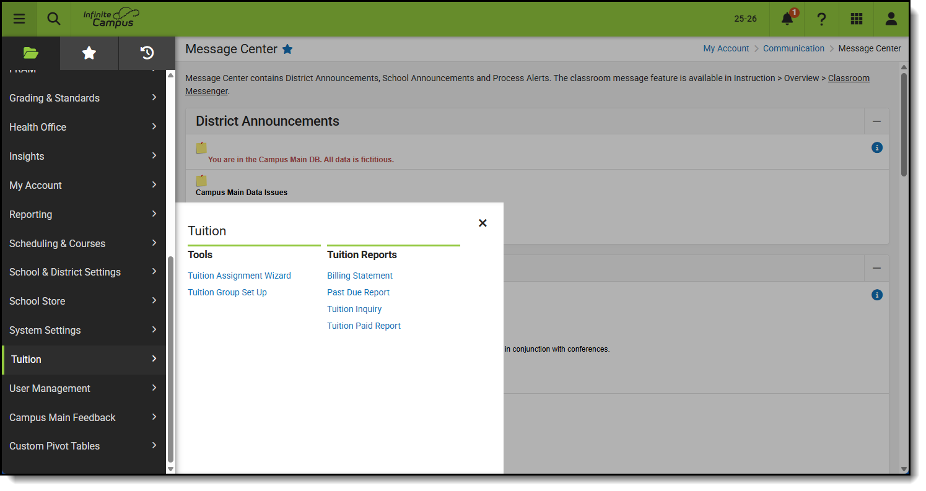Screen dimensions: 926x491
Task: Open the notifications bell
Action: coord(787,19)
